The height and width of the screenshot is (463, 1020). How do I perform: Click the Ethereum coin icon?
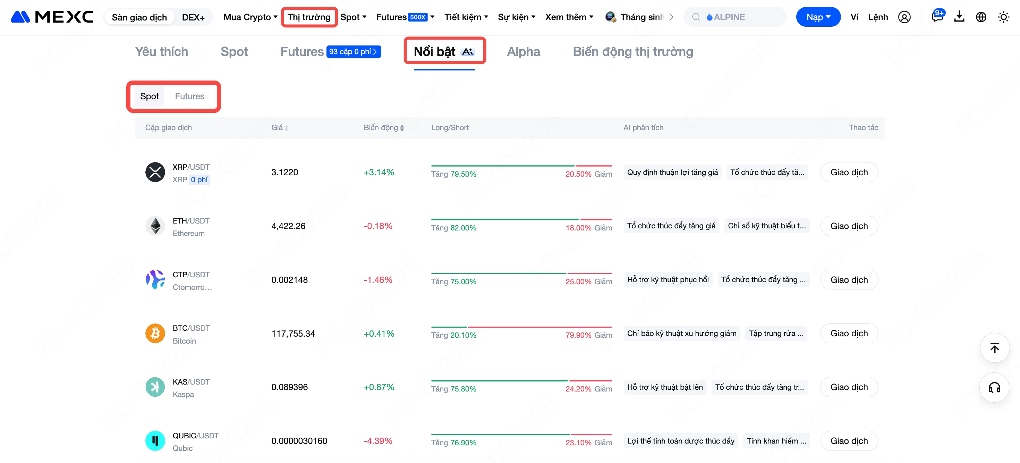pyautogui.click(x=155, y=226)
